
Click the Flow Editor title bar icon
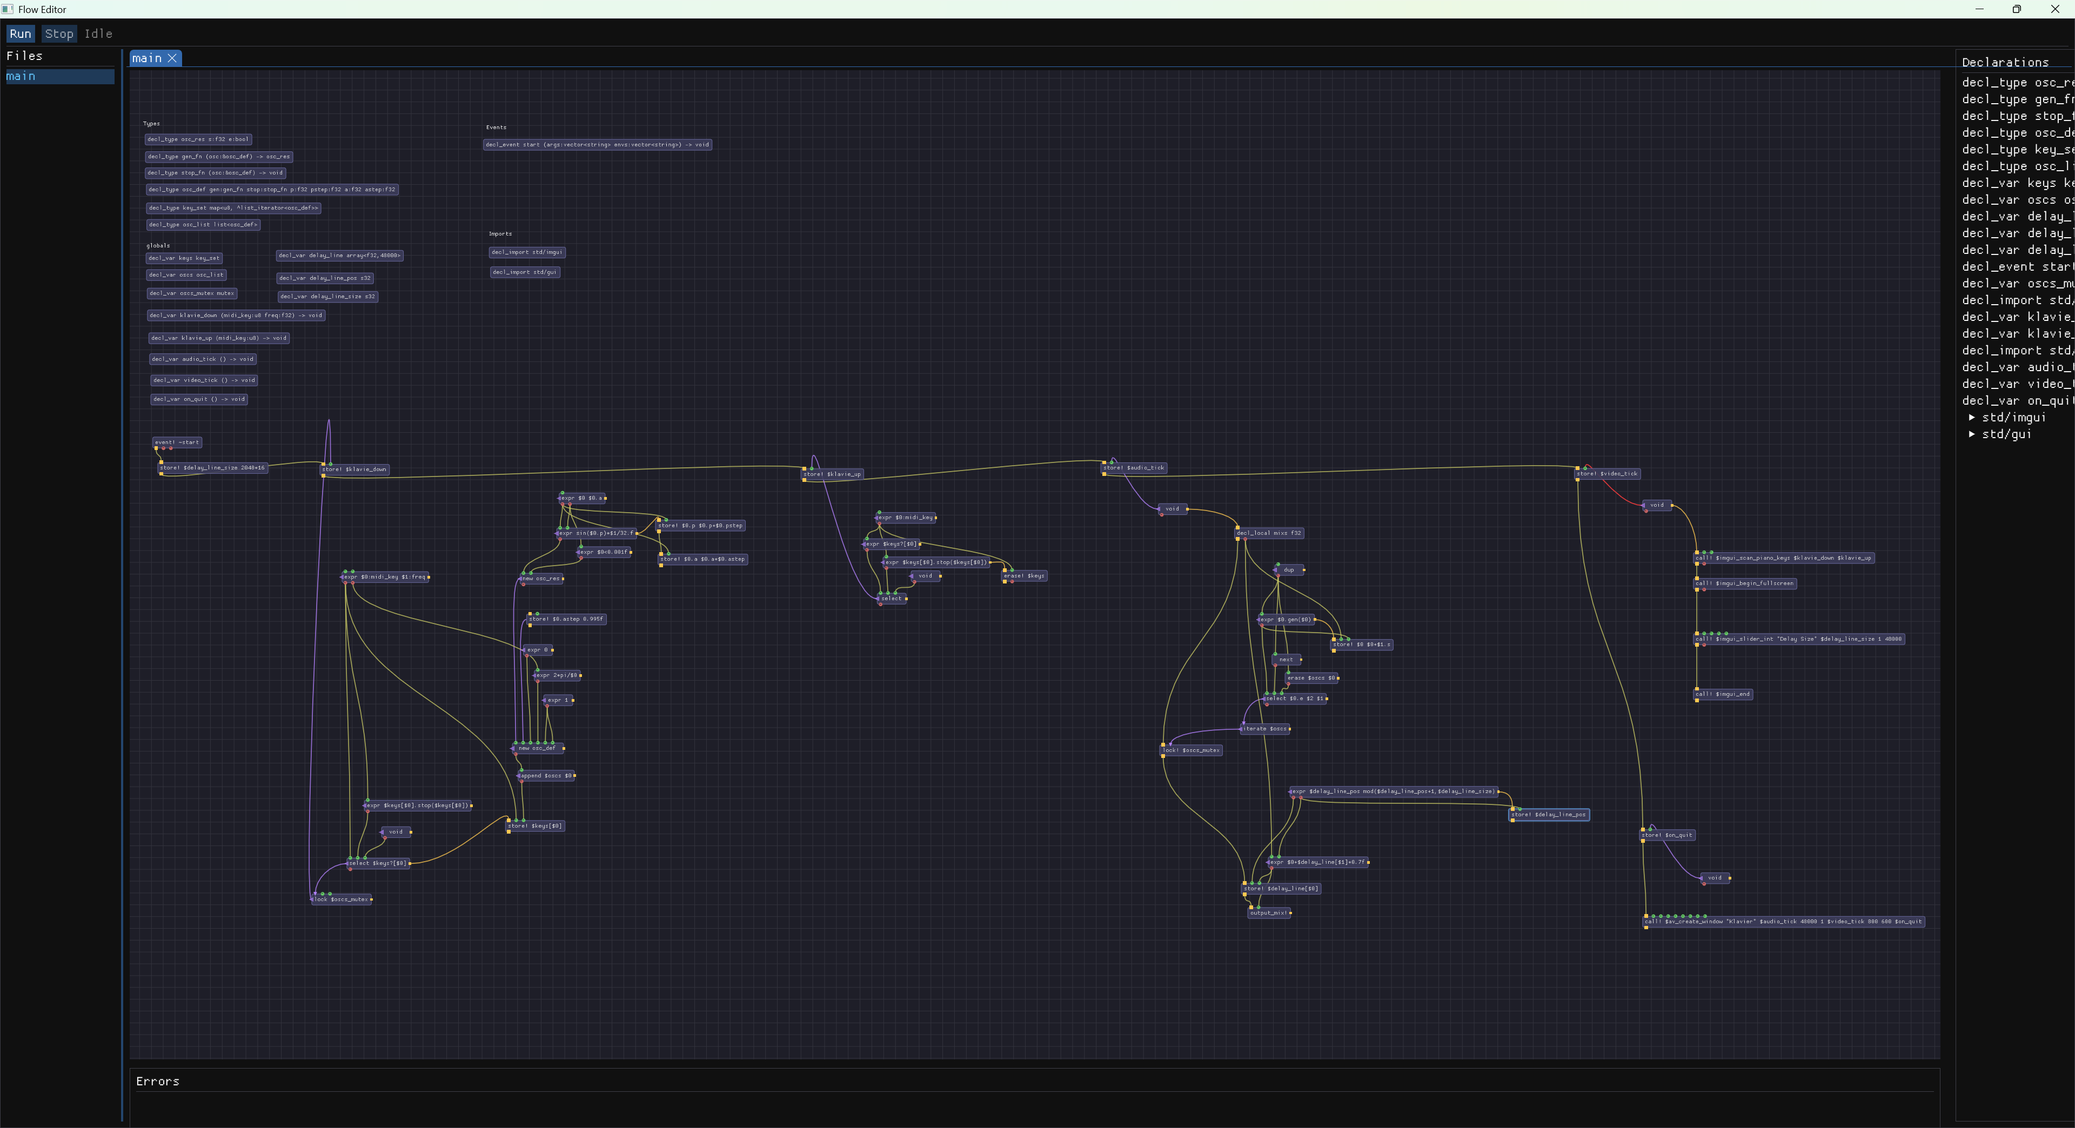tap(8, 9)
